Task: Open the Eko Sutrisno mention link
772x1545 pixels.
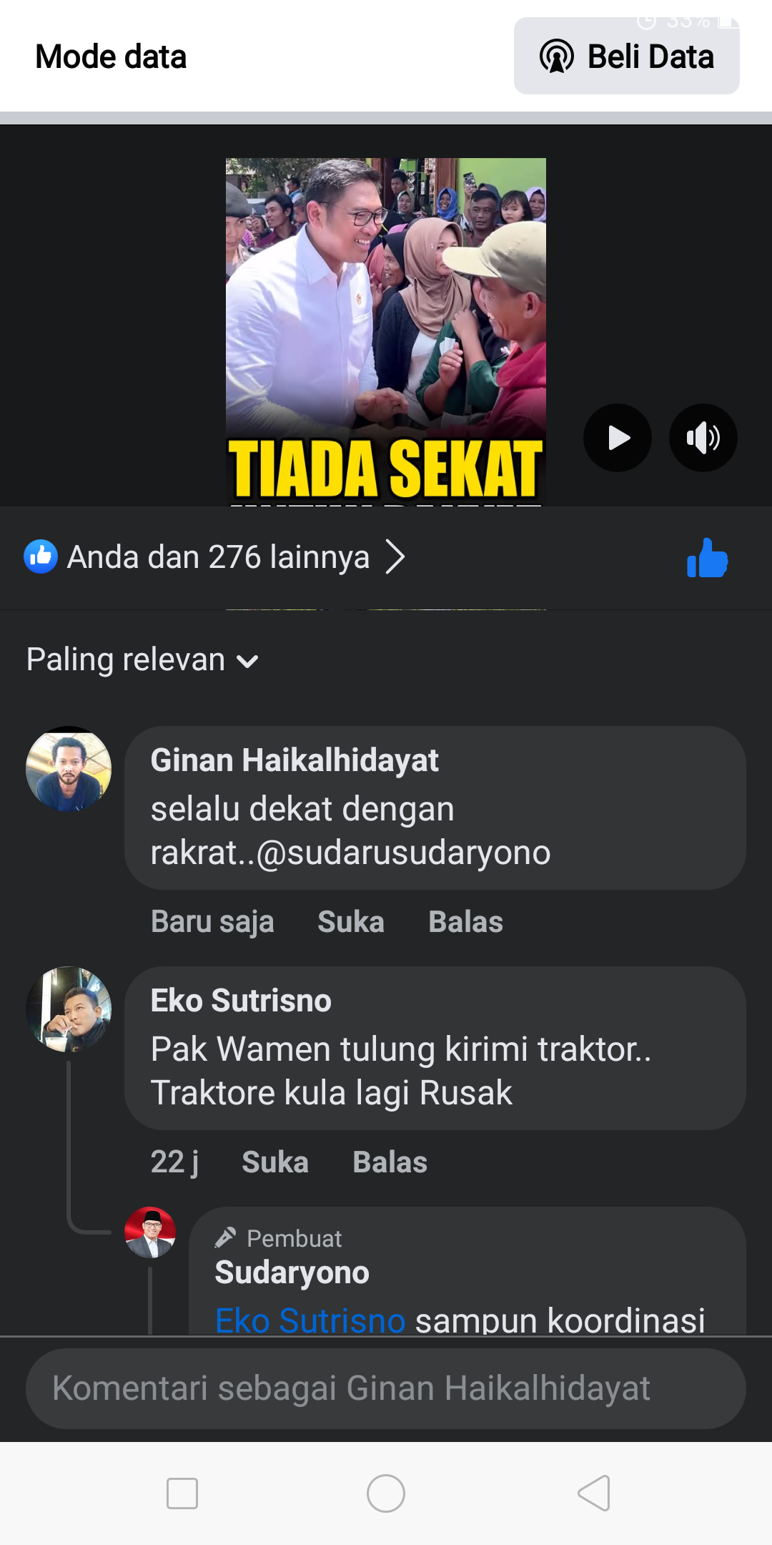Action: (x=310, y=1320)
